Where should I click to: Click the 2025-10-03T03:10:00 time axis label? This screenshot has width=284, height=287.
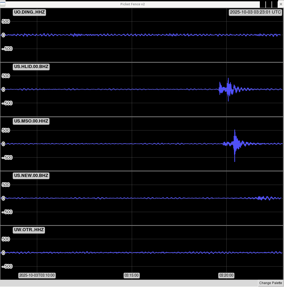click(37, 275)
